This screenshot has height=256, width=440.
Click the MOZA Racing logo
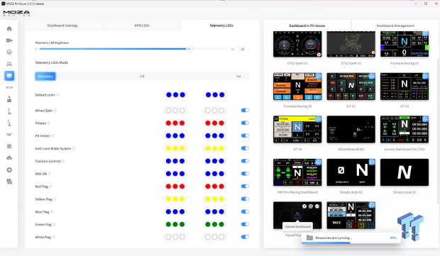point(16,13)
